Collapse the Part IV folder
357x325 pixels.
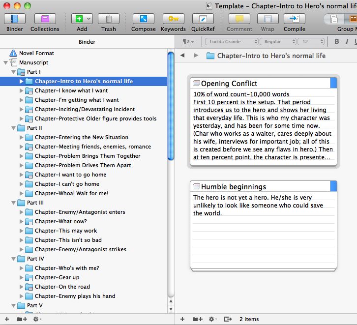(13, 259)
